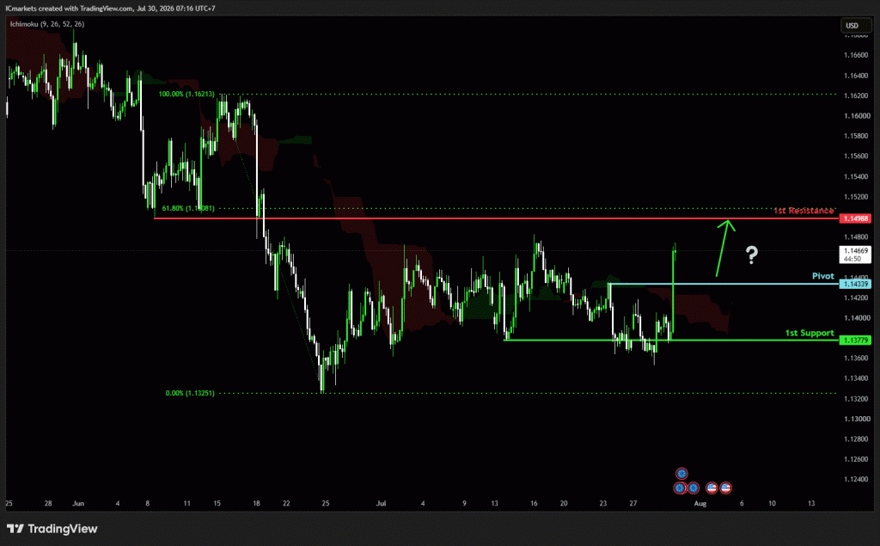The height and width of the screenshot is (546, 880).
Task: Click the blue 1.14339 pivot price label
Action: 855,285
